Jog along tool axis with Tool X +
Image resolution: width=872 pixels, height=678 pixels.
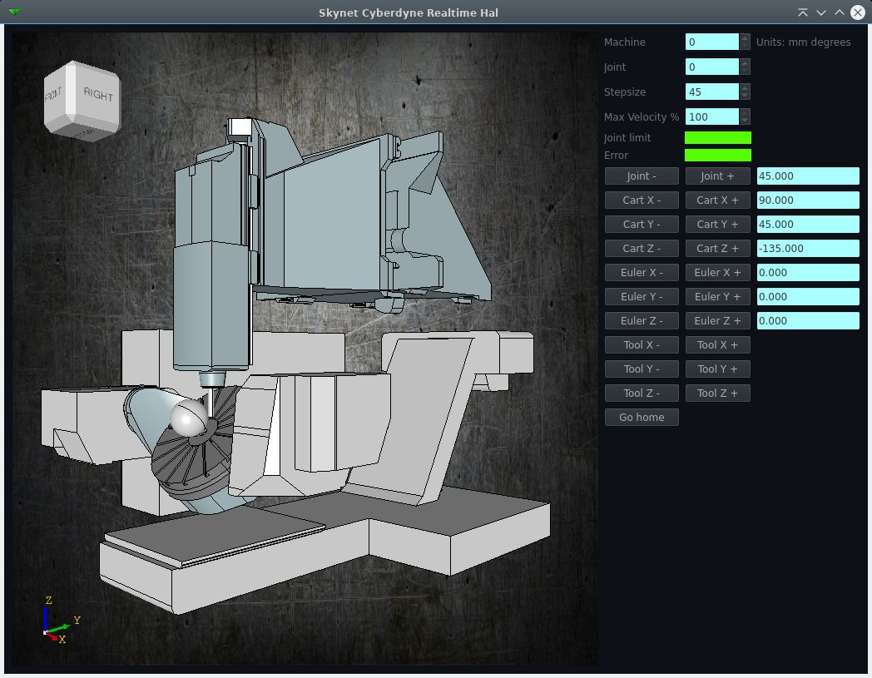(717, 345)
